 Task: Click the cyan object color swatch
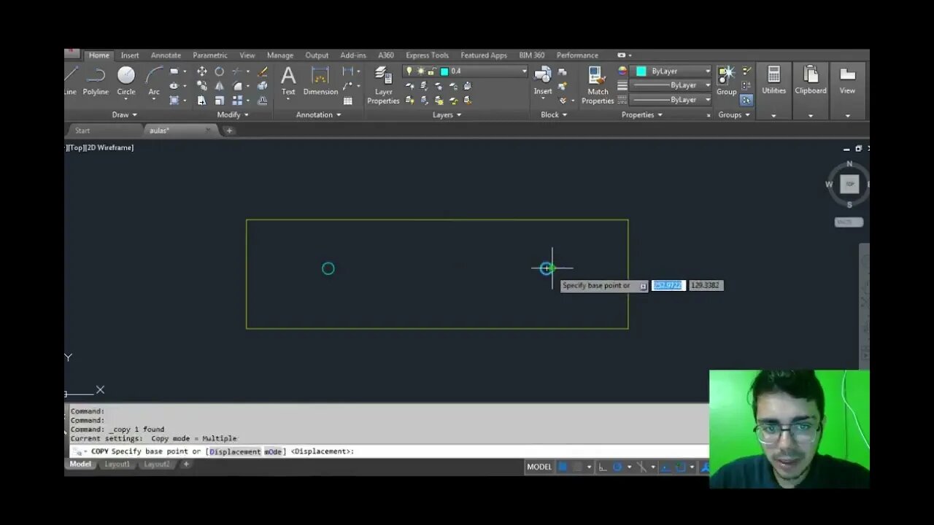click(641, 71)
